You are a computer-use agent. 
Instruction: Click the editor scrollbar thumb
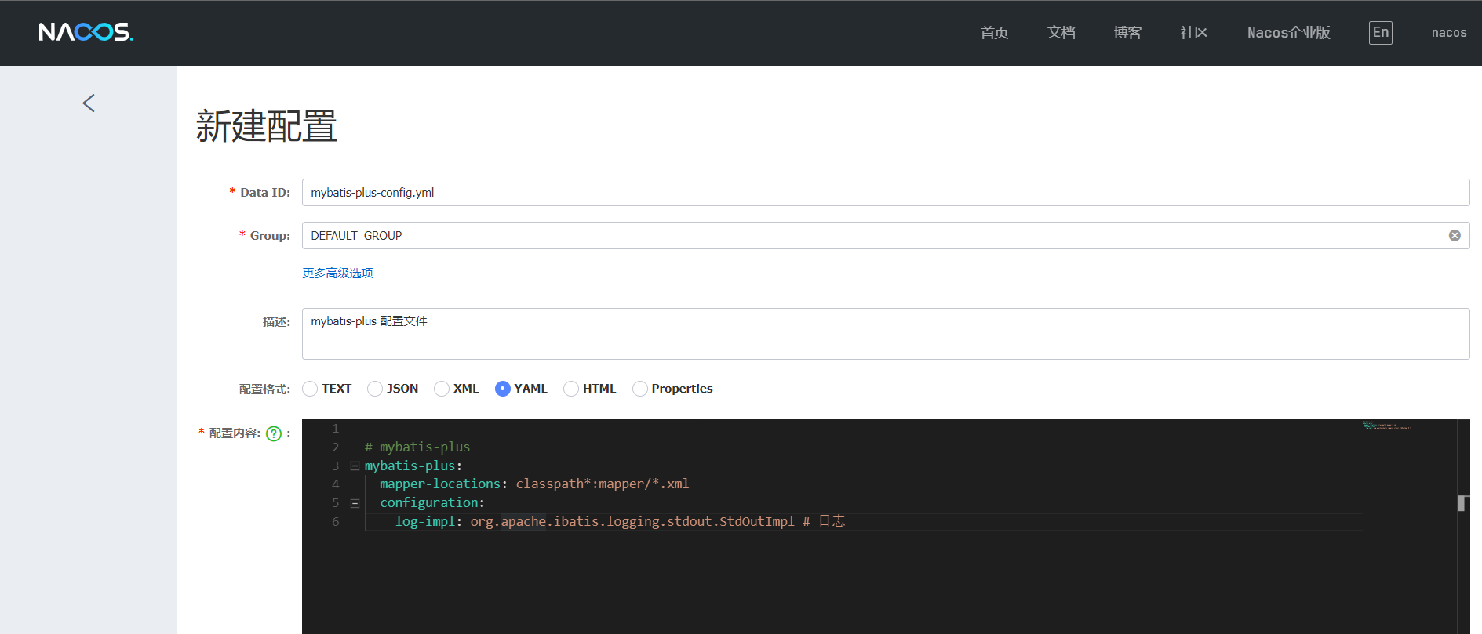[x=1462, y=503]
